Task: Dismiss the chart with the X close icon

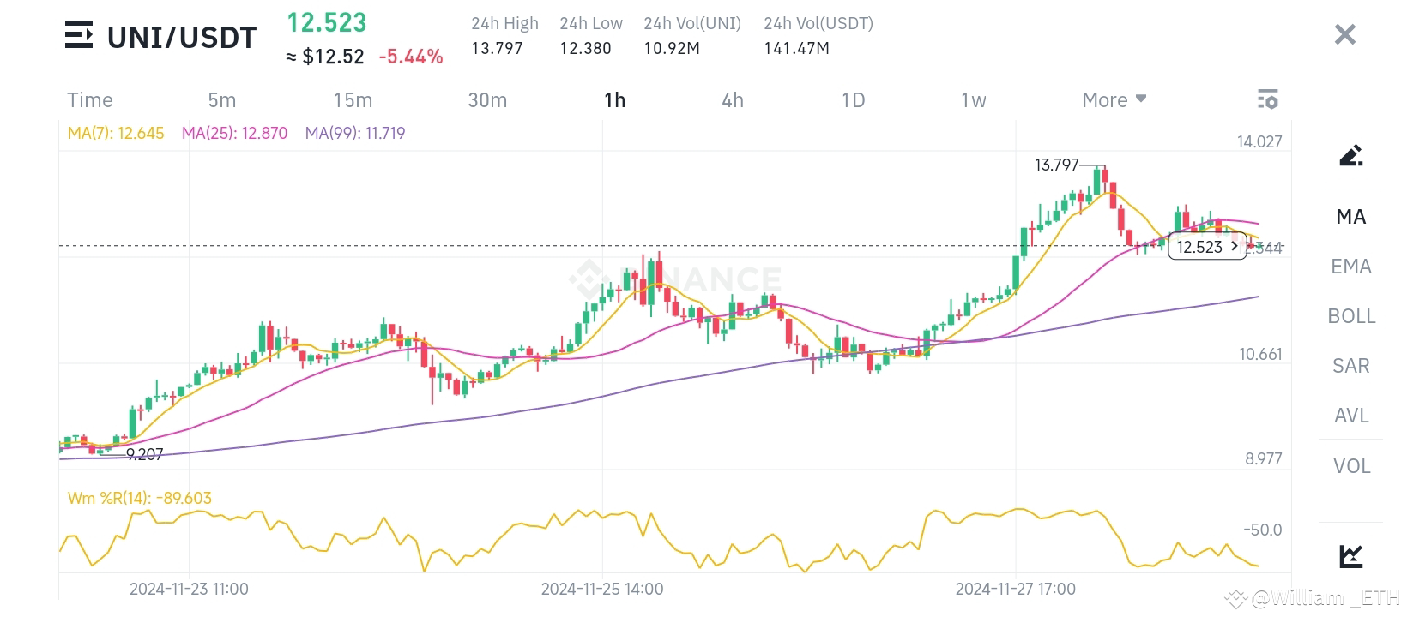Action: (x=1344, y=34)
